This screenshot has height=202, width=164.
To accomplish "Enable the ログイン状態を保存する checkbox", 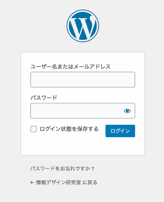I will click(x=34, y=129).
